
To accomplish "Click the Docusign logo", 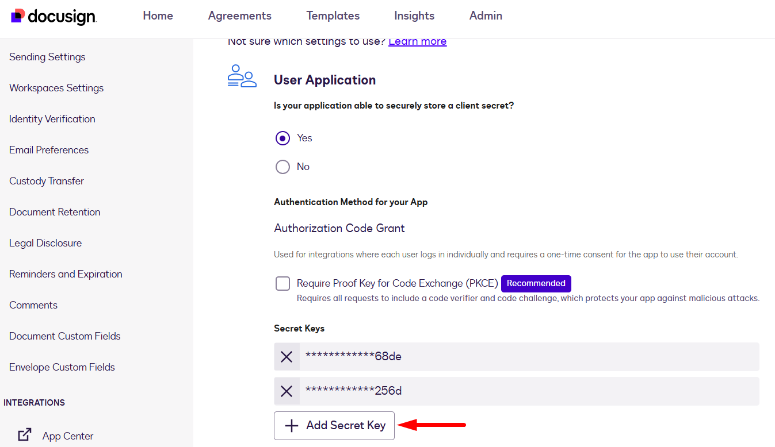I will (x=54, y=16).
